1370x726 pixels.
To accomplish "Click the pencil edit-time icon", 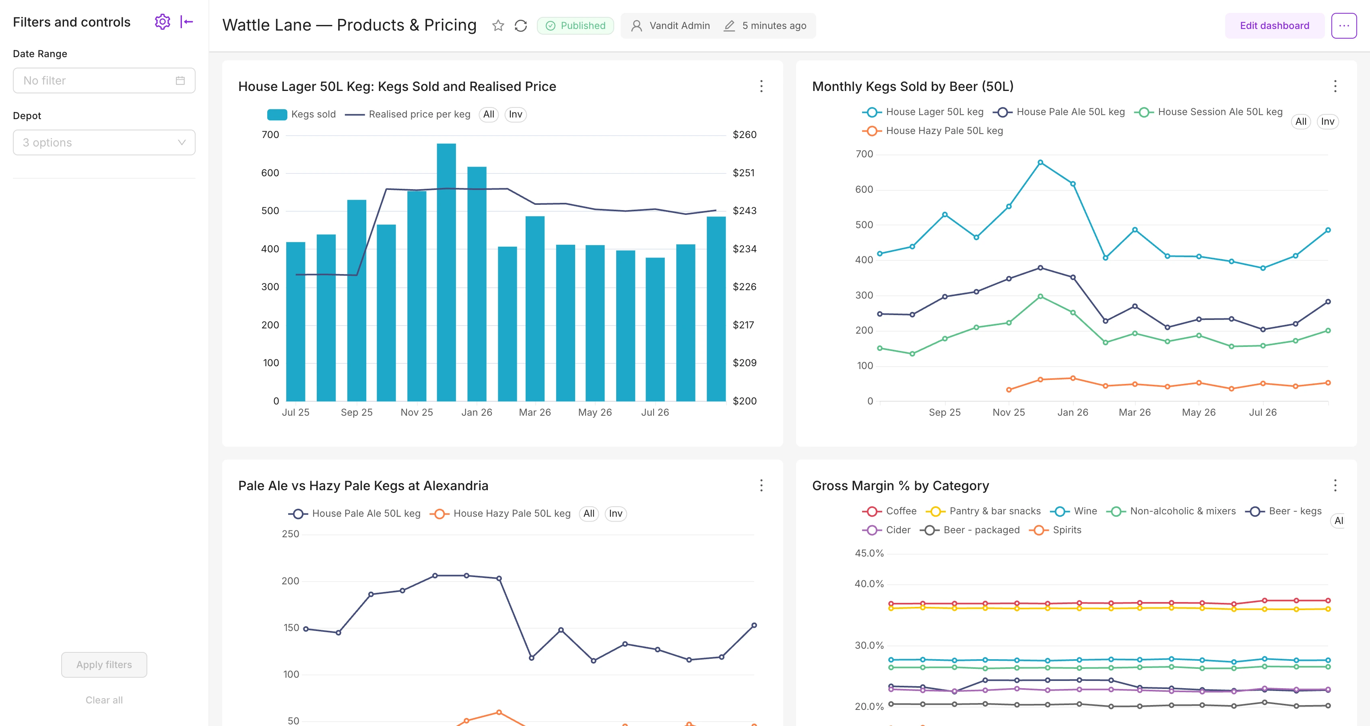I will pyautogui.click(x=729, y=25).
